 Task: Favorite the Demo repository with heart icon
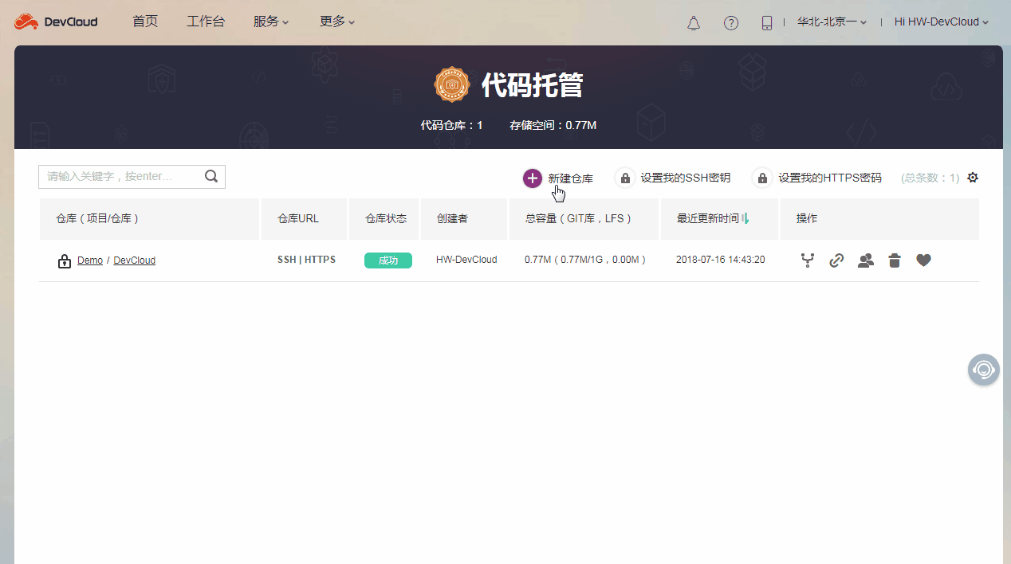point(923,260)
